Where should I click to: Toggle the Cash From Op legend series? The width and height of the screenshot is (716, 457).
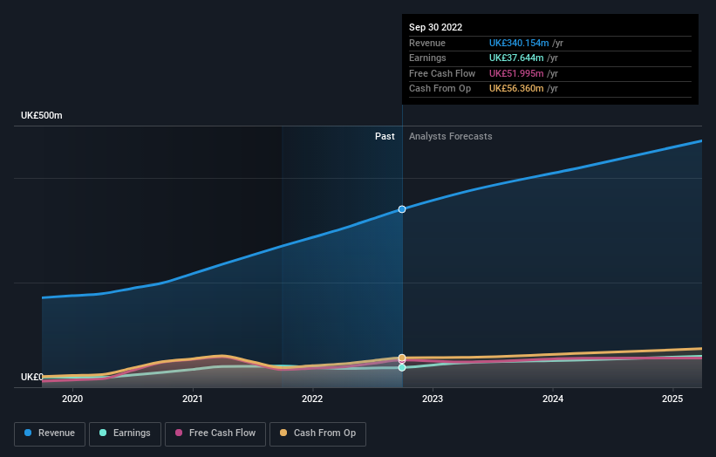coord(317,433)
